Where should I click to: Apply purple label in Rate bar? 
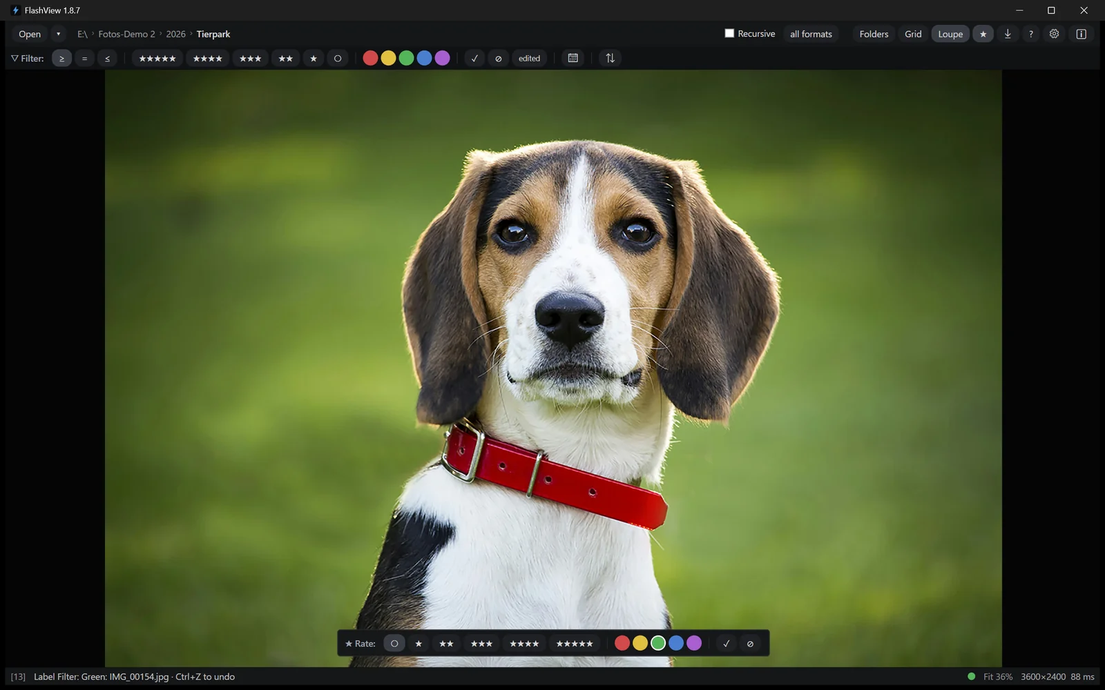pyautogui.click(x=694, y=643)
